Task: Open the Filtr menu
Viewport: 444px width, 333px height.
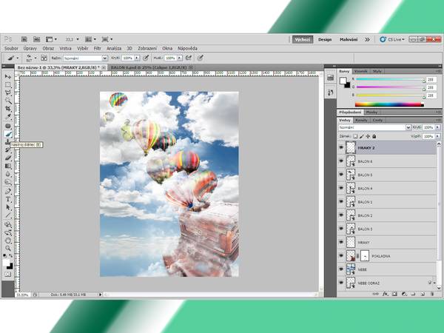Action: point(97,47)
